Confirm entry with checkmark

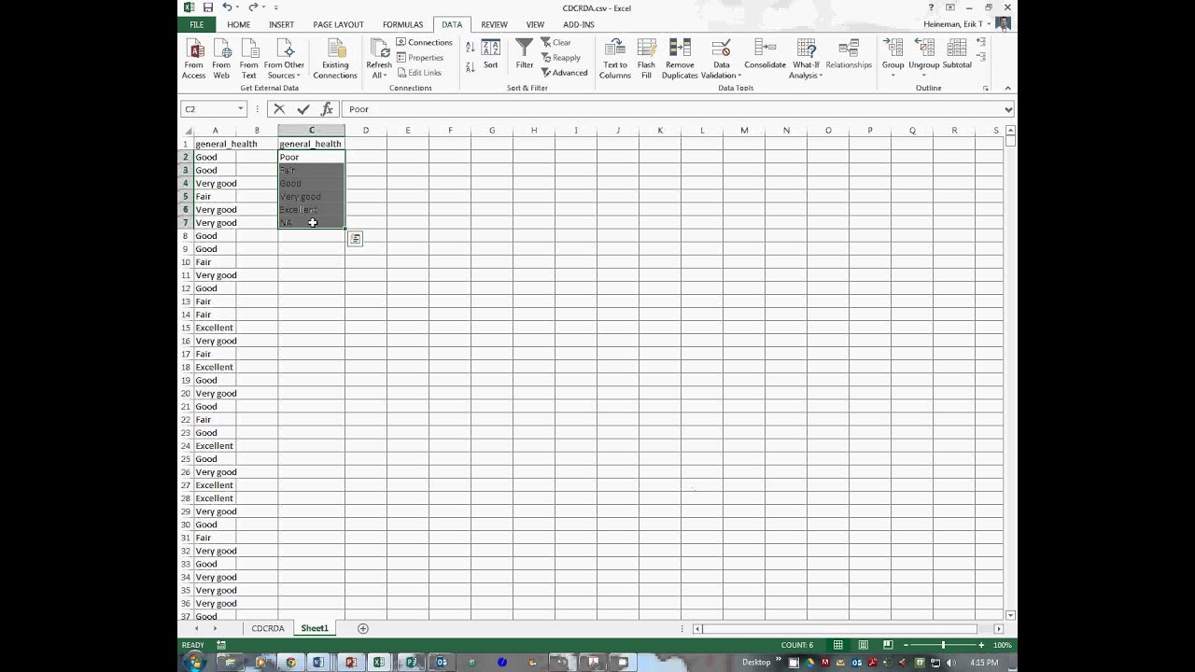click(302, 109)
